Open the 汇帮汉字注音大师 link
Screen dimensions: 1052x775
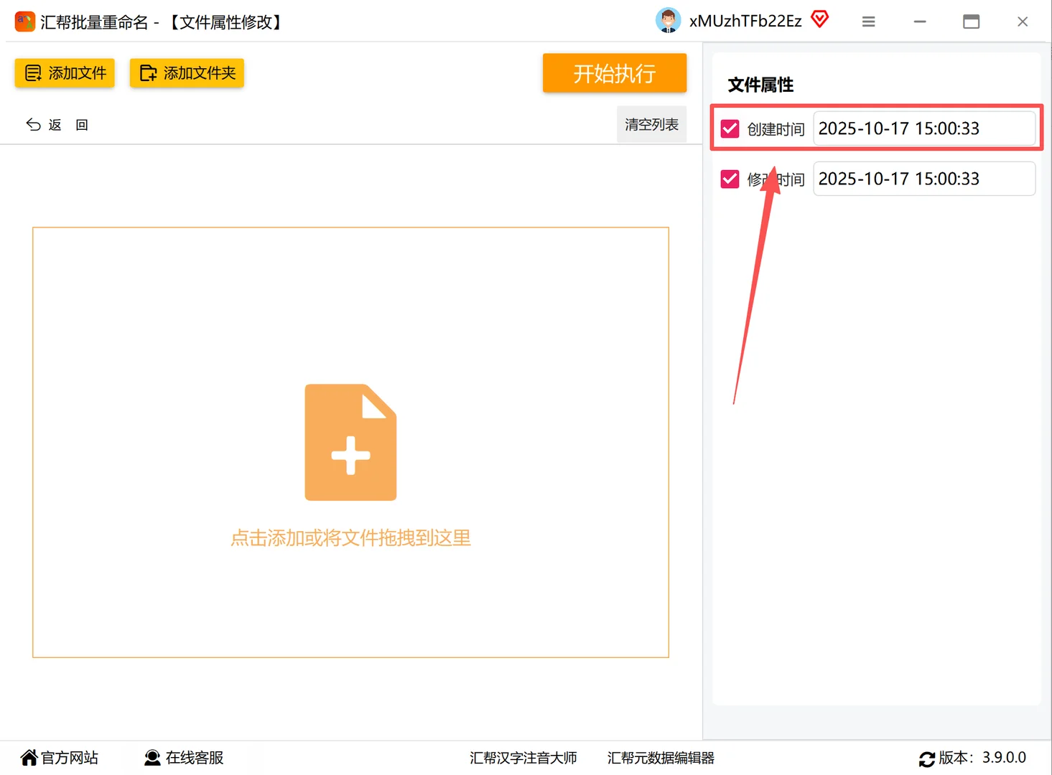[x=523, y=758]
